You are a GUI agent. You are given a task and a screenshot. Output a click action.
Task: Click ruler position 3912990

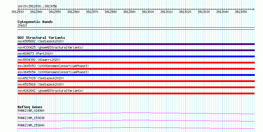point(129,12)
